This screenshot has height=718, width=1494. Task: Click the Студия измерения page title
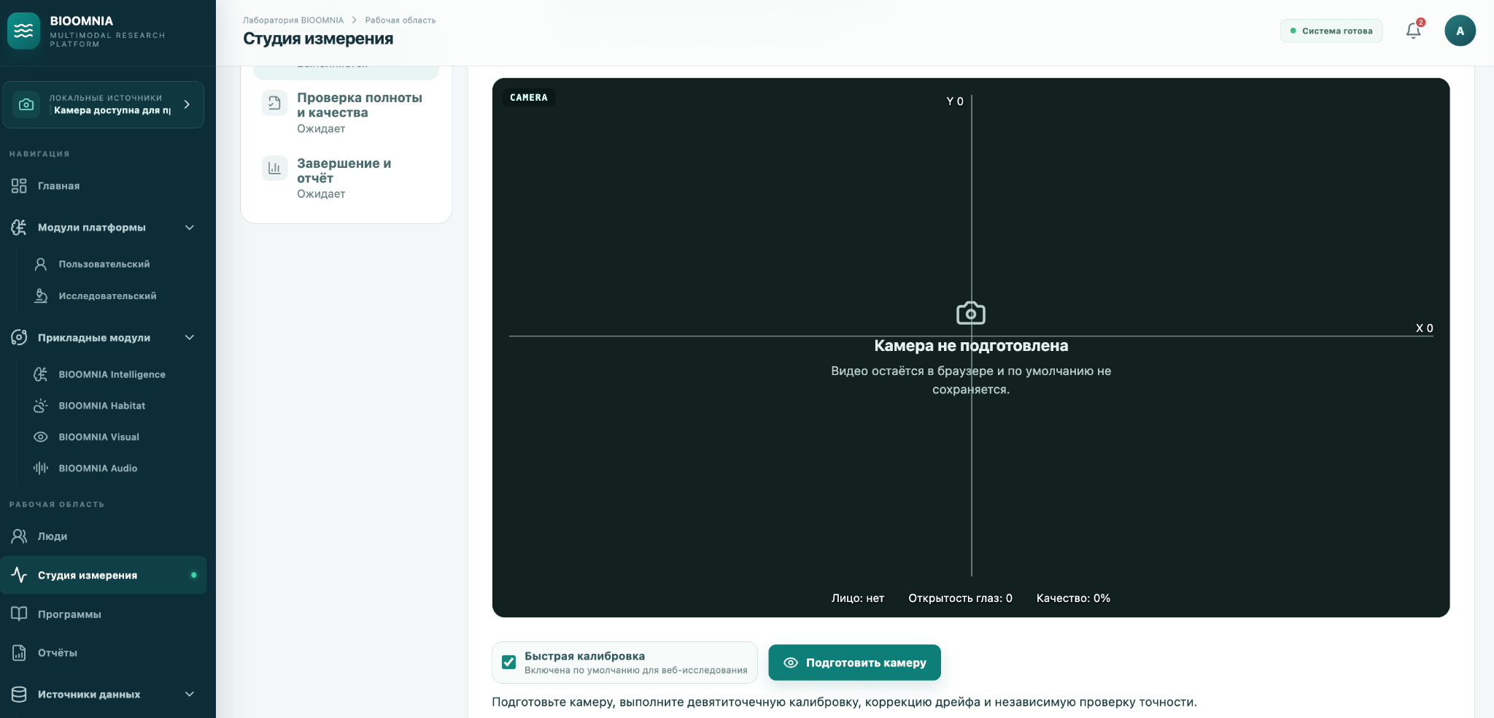coord(318,39)
